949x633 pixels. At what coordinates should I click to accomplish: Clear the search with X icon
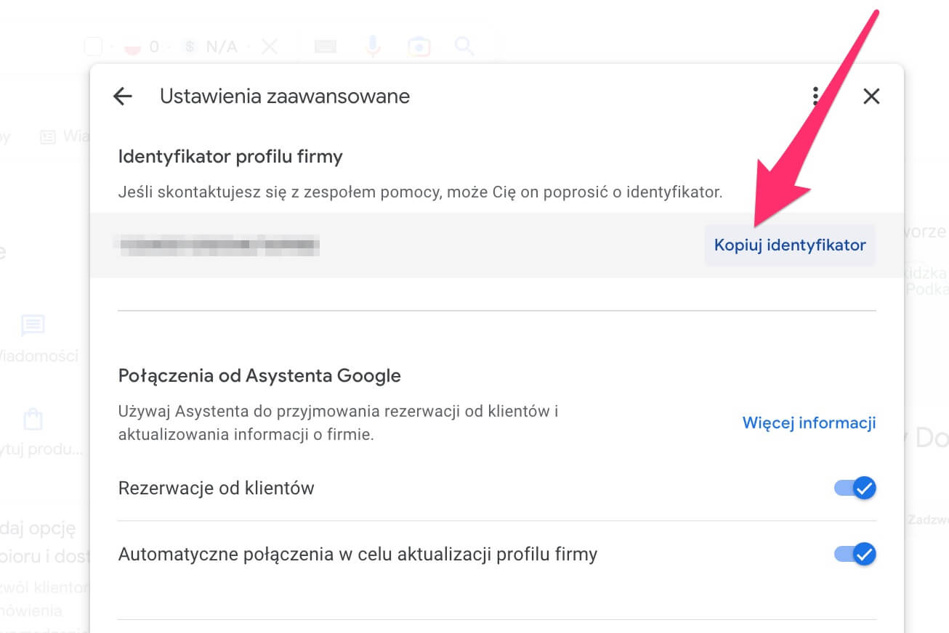(270, 47)
